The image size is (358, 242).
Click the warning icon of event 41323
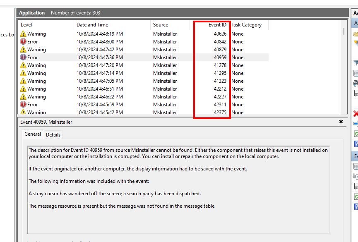tap(23, 81)
